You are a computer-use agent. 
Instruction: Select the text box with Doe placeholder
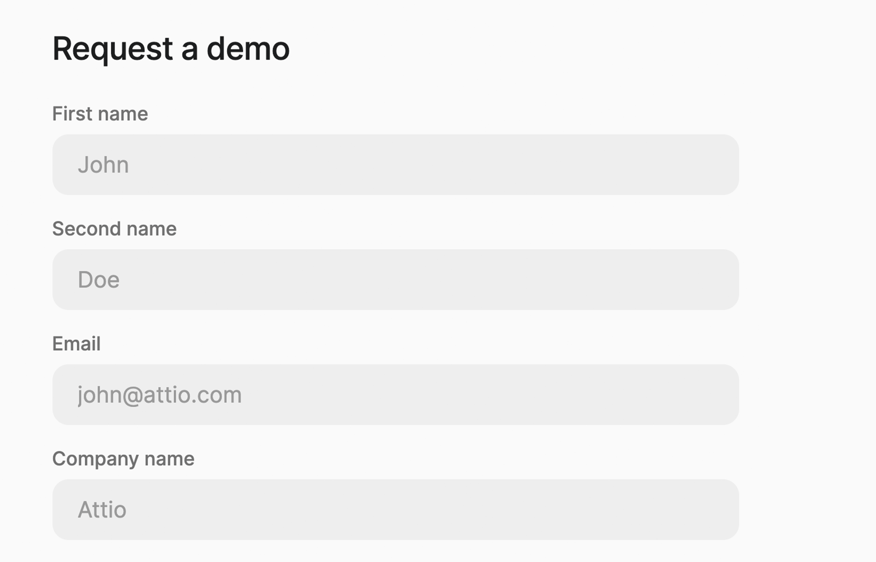[395, 280]
